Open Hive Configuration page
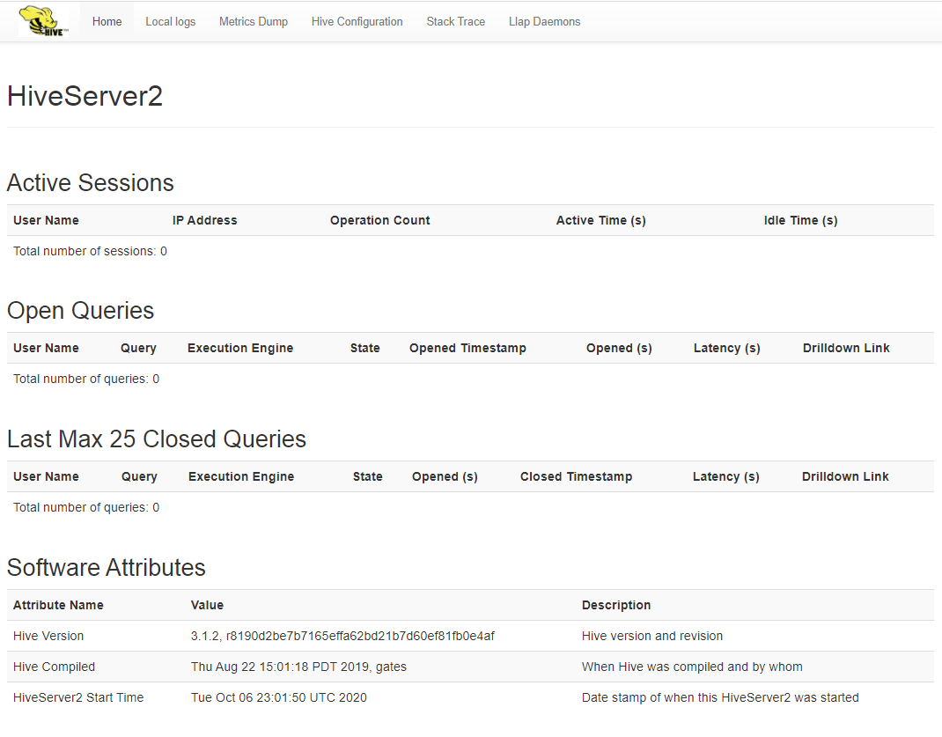Image resolution: width=942 pixels, height=737 pixels. 357,22
